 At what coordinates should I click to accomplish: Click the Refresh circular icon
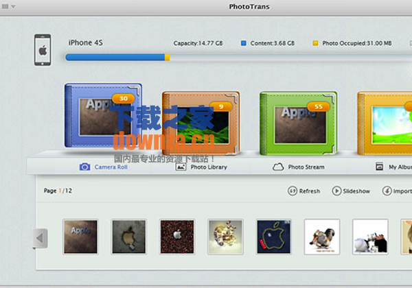[x=293, y=191]
